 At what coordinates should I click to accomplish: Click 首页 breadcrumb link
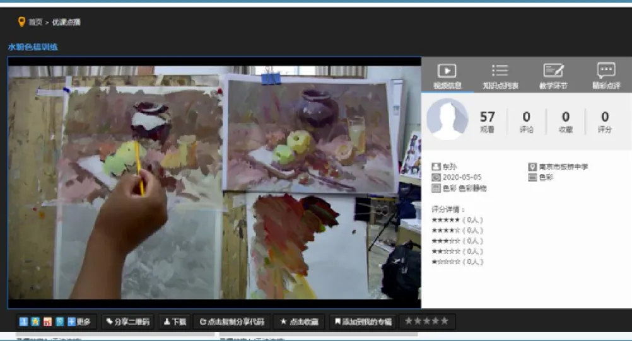pos(35,22)
